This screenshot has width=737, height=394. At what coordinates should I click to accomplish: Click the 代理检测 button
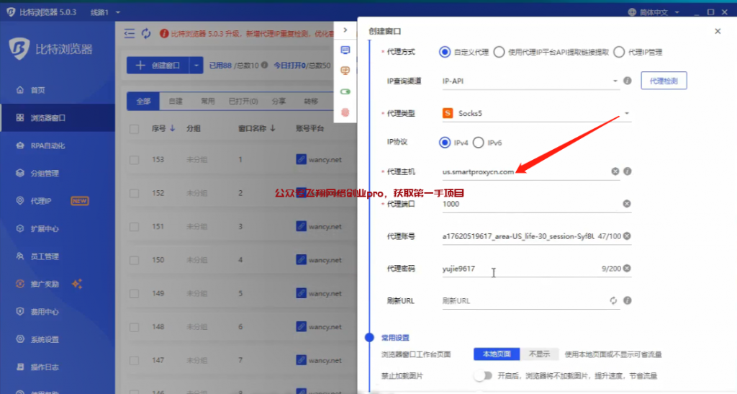(x=664, y=81)
